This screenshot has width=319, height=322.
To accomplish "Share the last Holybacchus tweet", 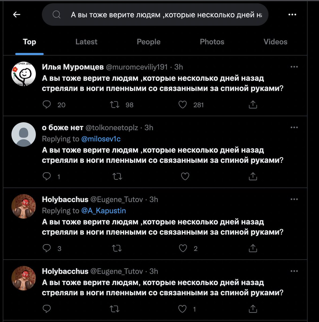I will [x=253, y=309].
